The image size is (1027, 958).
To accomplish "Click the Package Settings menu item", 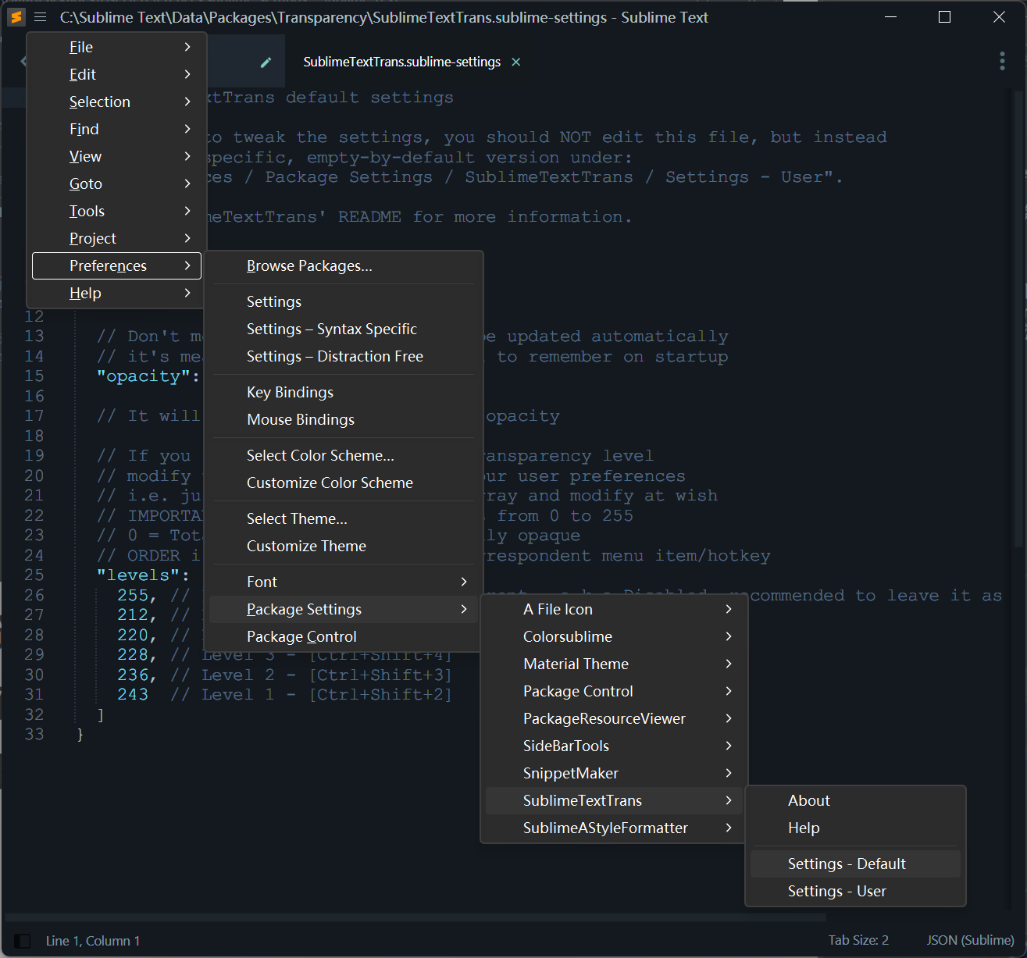I will 344,609.
